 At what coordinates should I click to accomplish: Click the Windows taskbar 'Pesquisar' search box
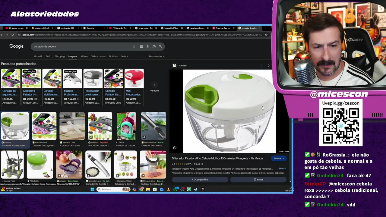coord(113,189)
